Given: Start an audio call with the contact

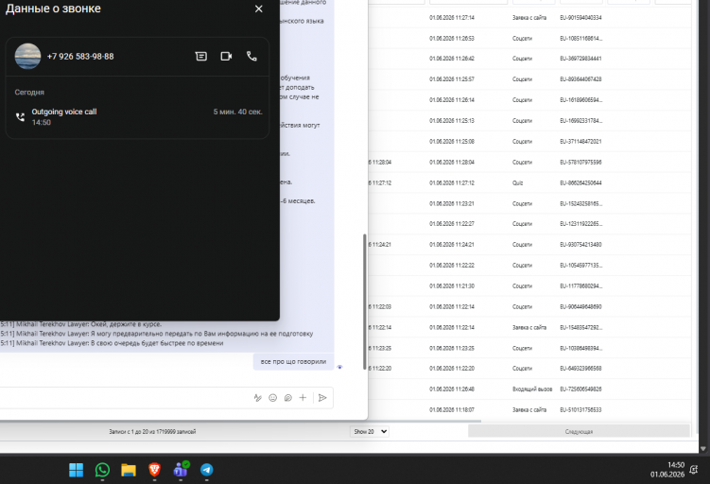Looking at the screenshot, I should [x=251, y=56].
